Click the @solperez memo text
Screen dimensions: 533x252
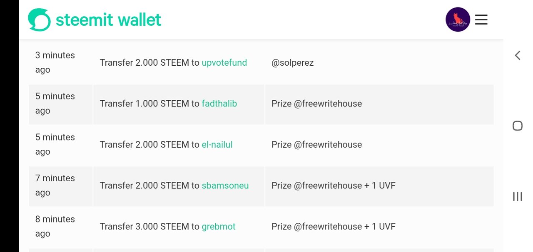point(292,63)
